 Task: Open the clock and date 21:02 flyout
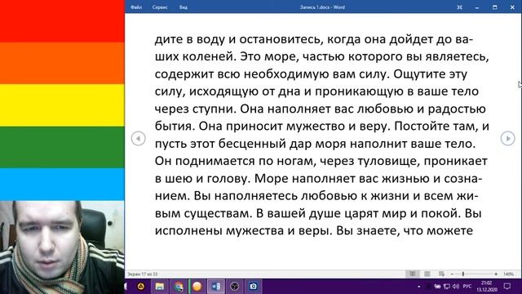[486, 287]
